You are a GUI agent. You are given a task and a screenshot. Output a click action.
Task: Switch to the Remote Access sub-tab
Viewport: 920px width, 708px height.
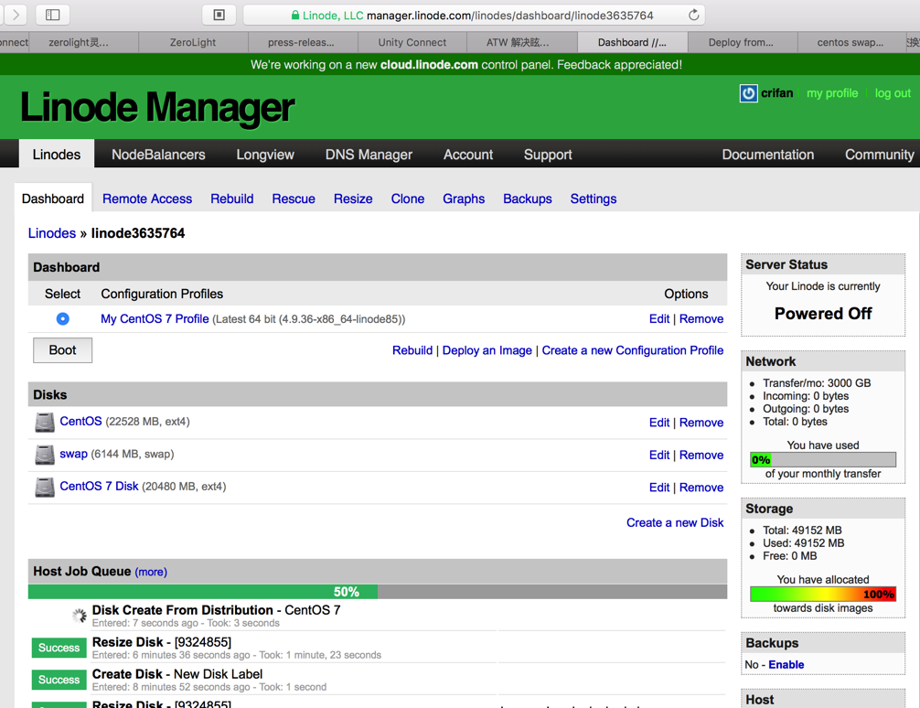click(x=147, y=198)
